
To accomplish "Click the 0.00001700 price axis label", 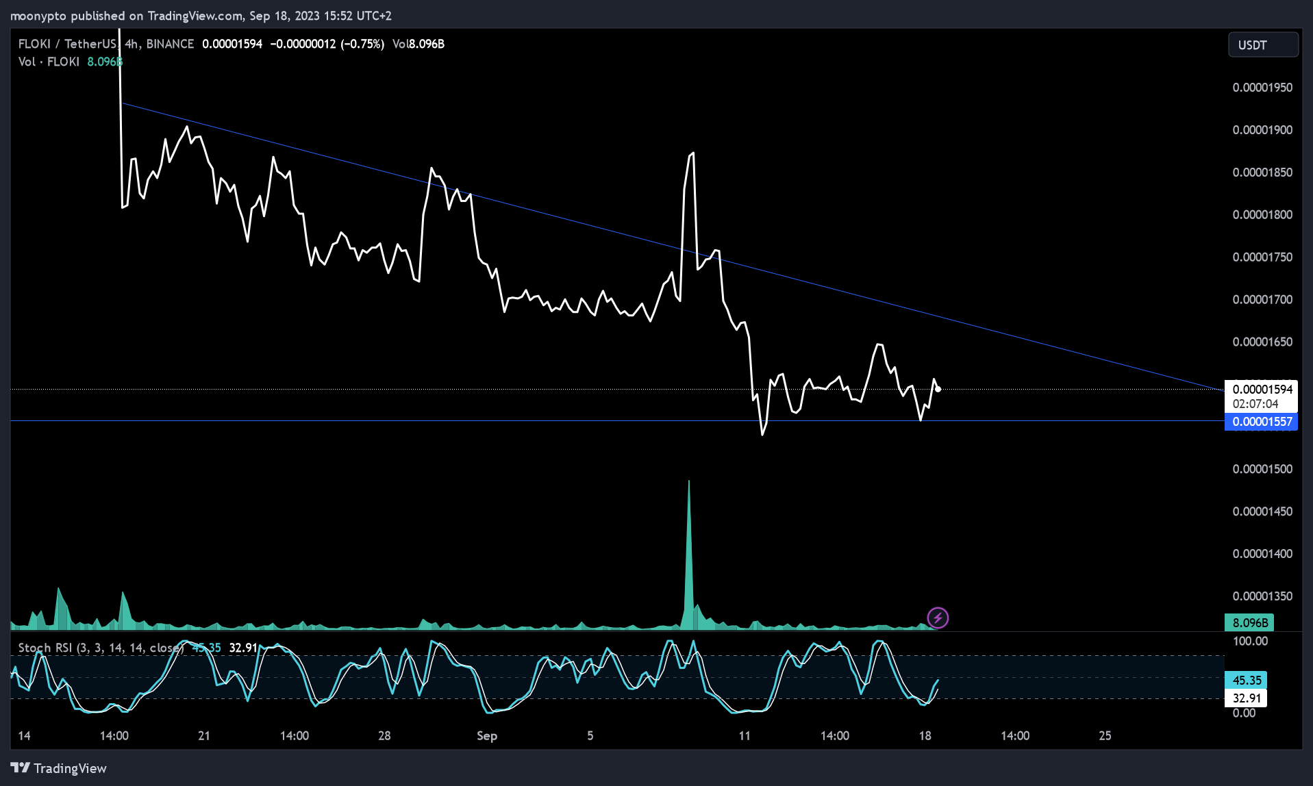I will 1262,300.
